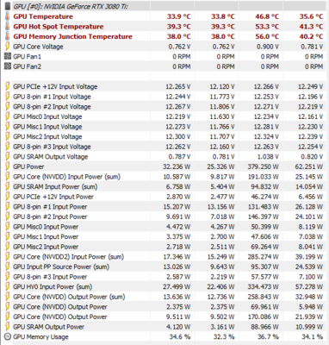Select the GPU Fan1 row label
The height and width of the screenshot is (345, 329).
[27, 56]
